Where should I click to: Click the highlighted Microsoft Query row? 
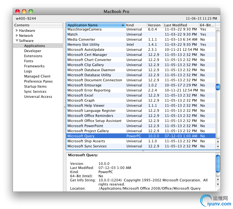pyautogui.click(x=141, y=136)
